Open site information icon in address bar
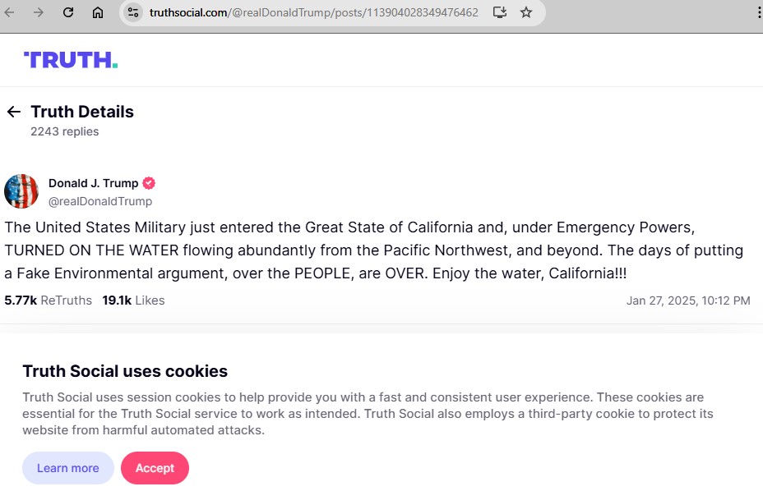 pyautogui.click(x=133, y=12)
